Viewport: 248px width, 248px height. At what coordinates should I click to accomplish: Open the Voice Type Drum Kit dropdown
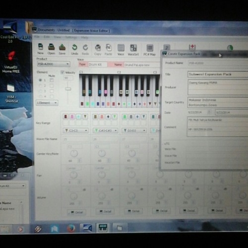click(x=98, y=64)
